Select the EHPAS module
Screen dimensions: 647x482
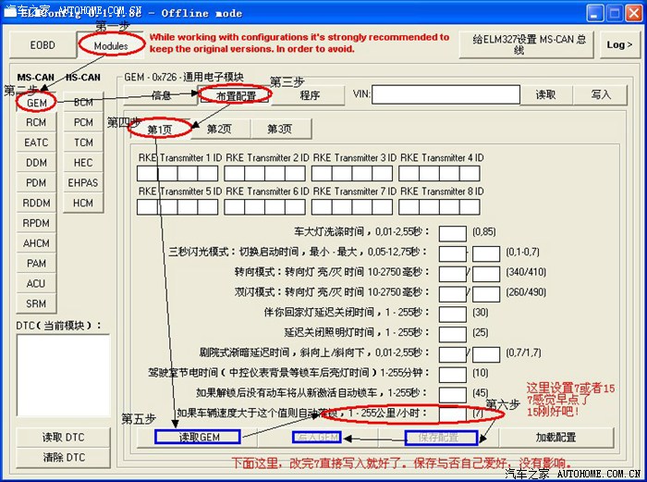[83, 183]
